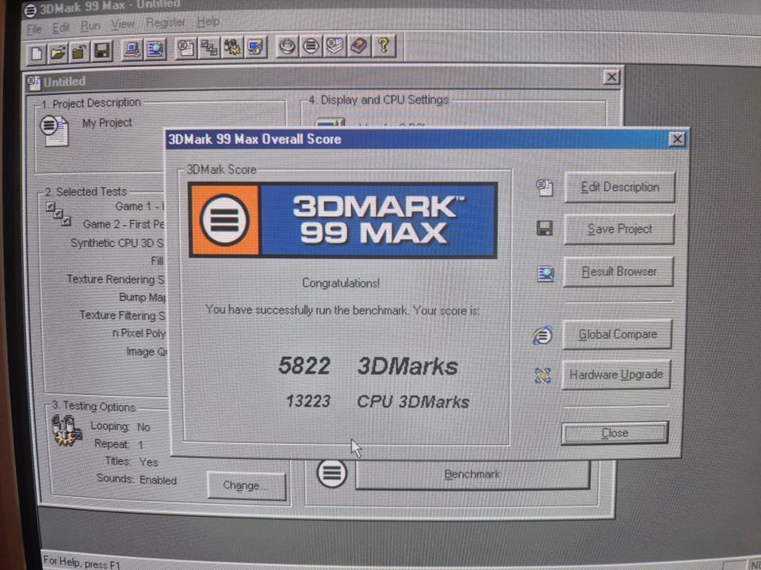Click the Global Compare button
Viewport: 761px width, 570px height.
tap(618, 334)
